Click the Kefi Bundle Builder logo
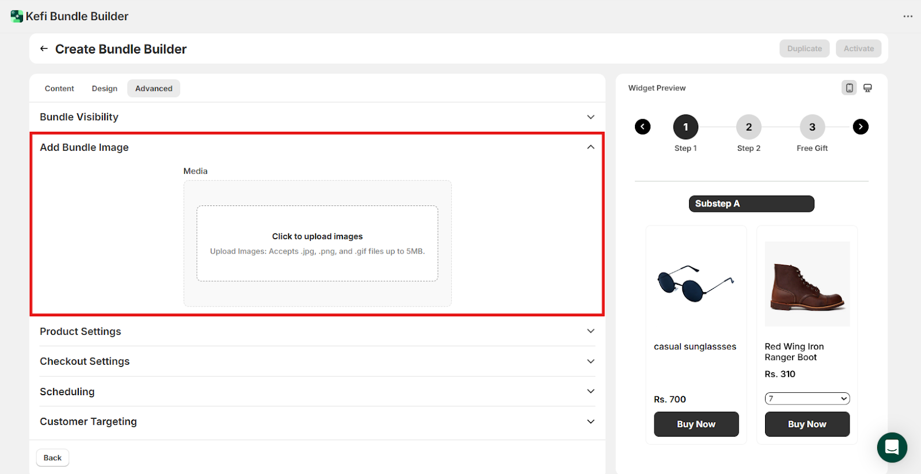The height and width of the screenshot is (474, 921). point(17,16)
